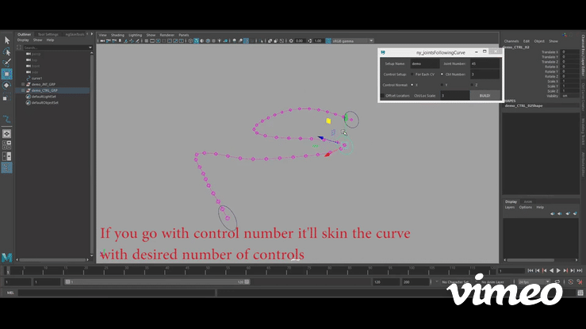Toggle the auto keyframe button
The width and height of the screenshot is (586, 329).
[571, 282]
